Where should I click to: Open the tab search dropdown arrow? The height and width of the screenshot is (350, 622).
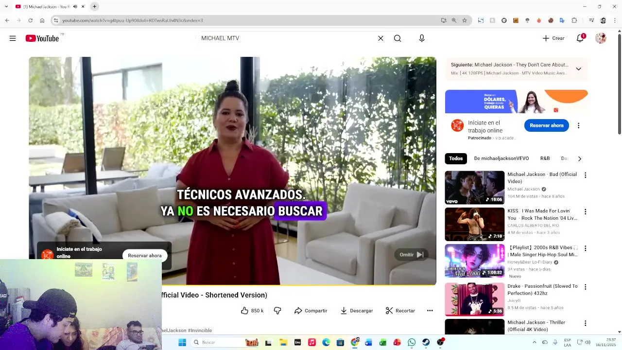(6, 7)
